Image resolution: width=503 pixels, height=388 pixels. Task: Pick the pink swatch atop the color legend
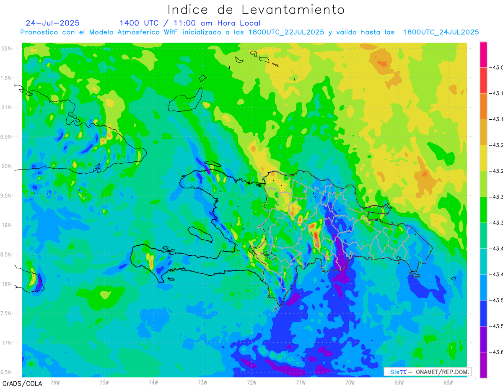tap(483, 55)
